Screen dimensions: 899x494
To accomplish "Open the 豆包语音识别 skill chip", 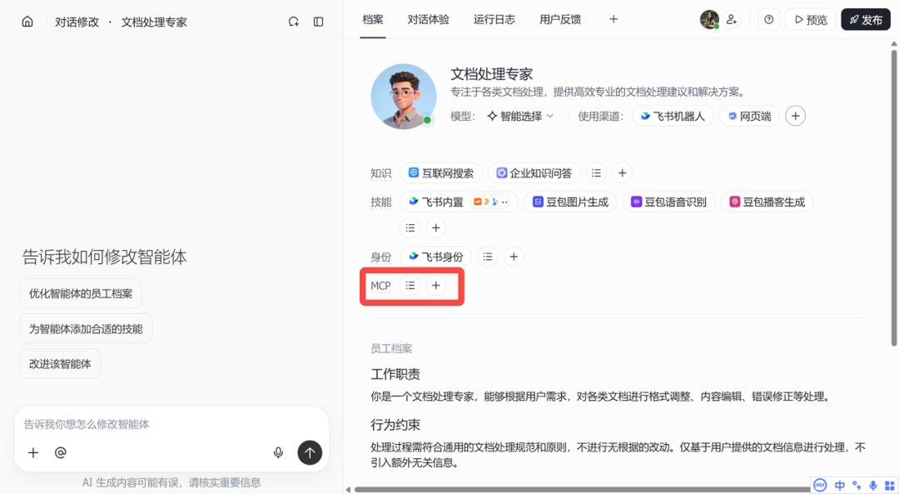I will pos(668,202).
